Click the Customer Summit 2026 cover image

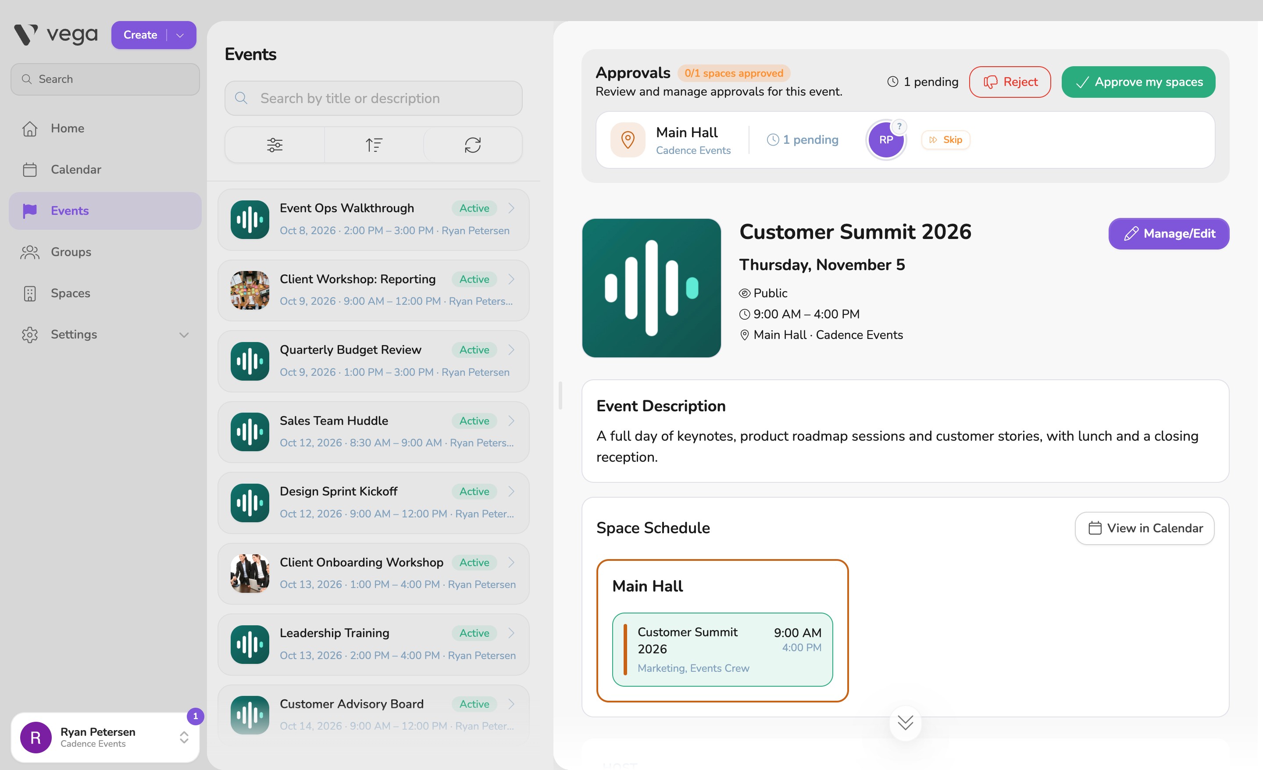(x=652, y=288)
